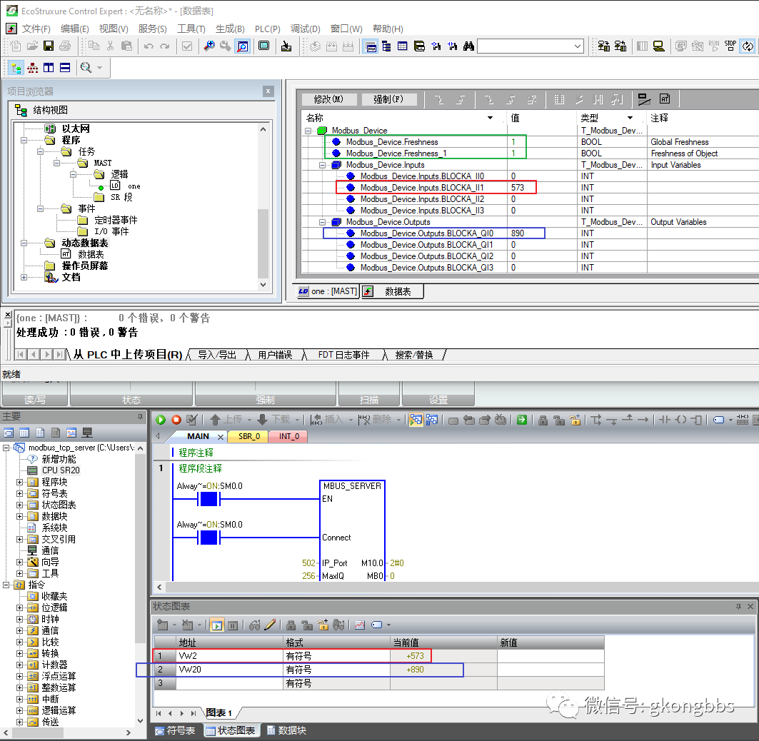
Task: Click the animation table icon in data table toolbar
Action: (665, 99)
